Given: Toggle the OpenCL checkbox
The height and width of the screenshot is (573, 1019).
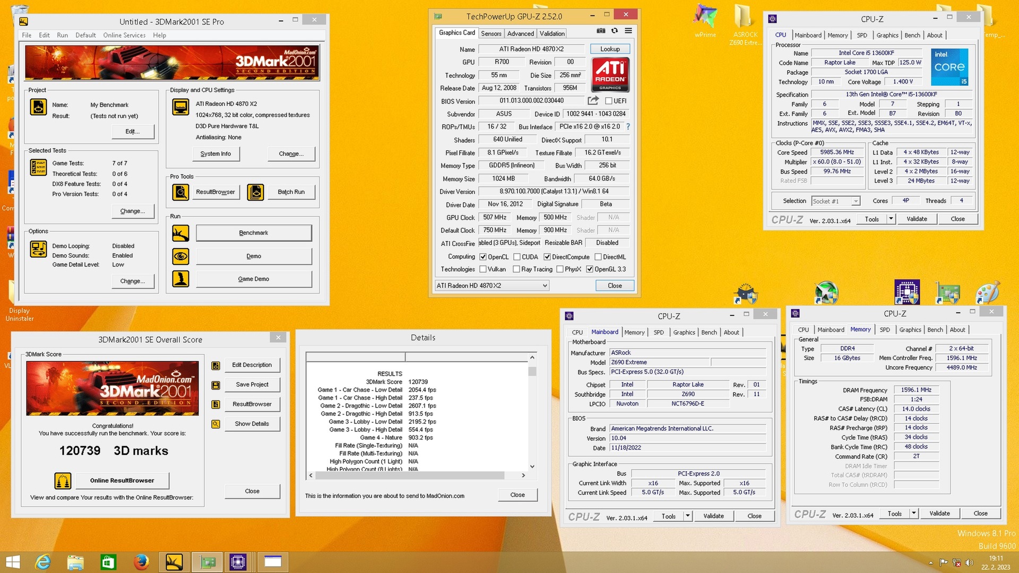Looking at the screenshot, I should click(x=483, y=257).
